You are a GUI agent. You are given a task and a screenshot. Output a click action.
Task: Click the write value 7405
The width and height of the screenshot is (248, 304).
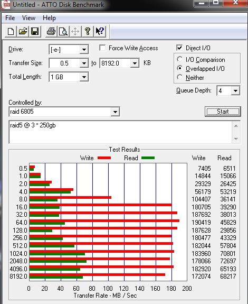click(204, 168)
